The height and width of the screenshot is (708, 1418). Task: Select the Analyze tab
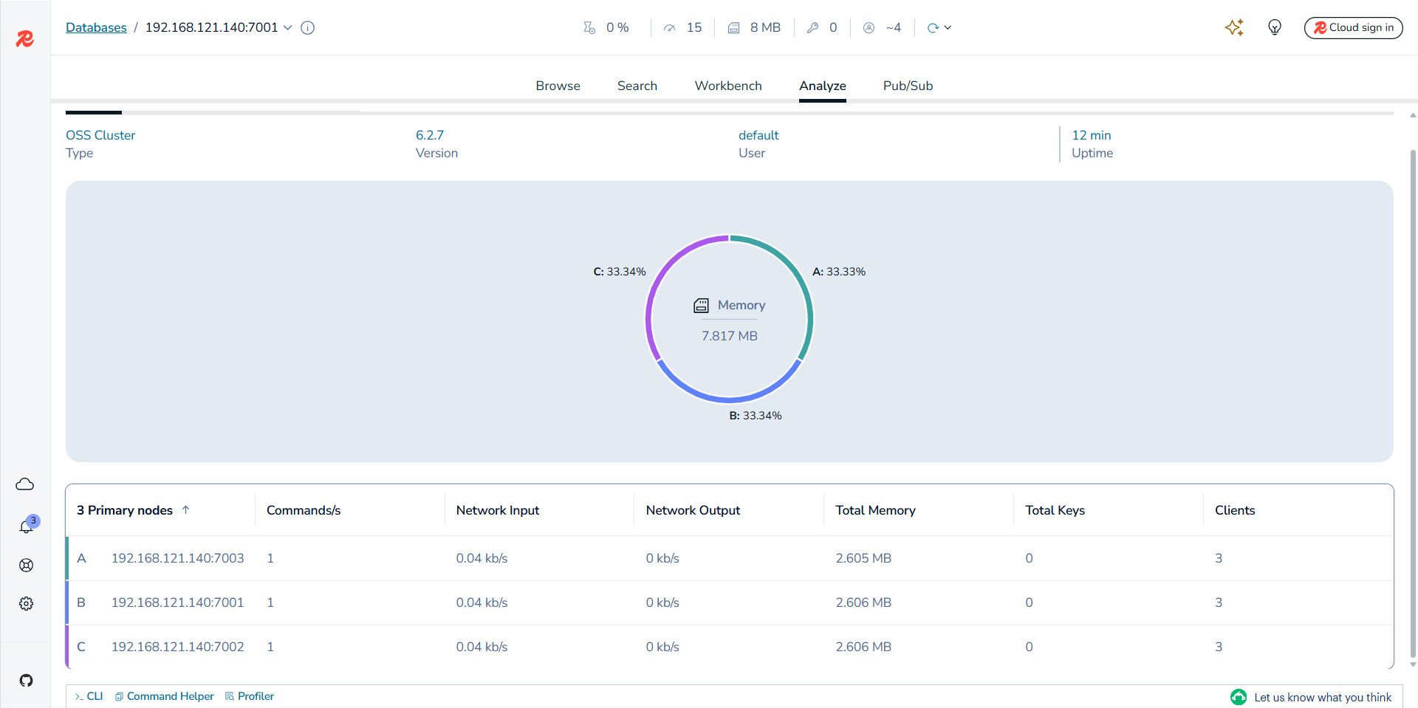click(x=823, y=86)
